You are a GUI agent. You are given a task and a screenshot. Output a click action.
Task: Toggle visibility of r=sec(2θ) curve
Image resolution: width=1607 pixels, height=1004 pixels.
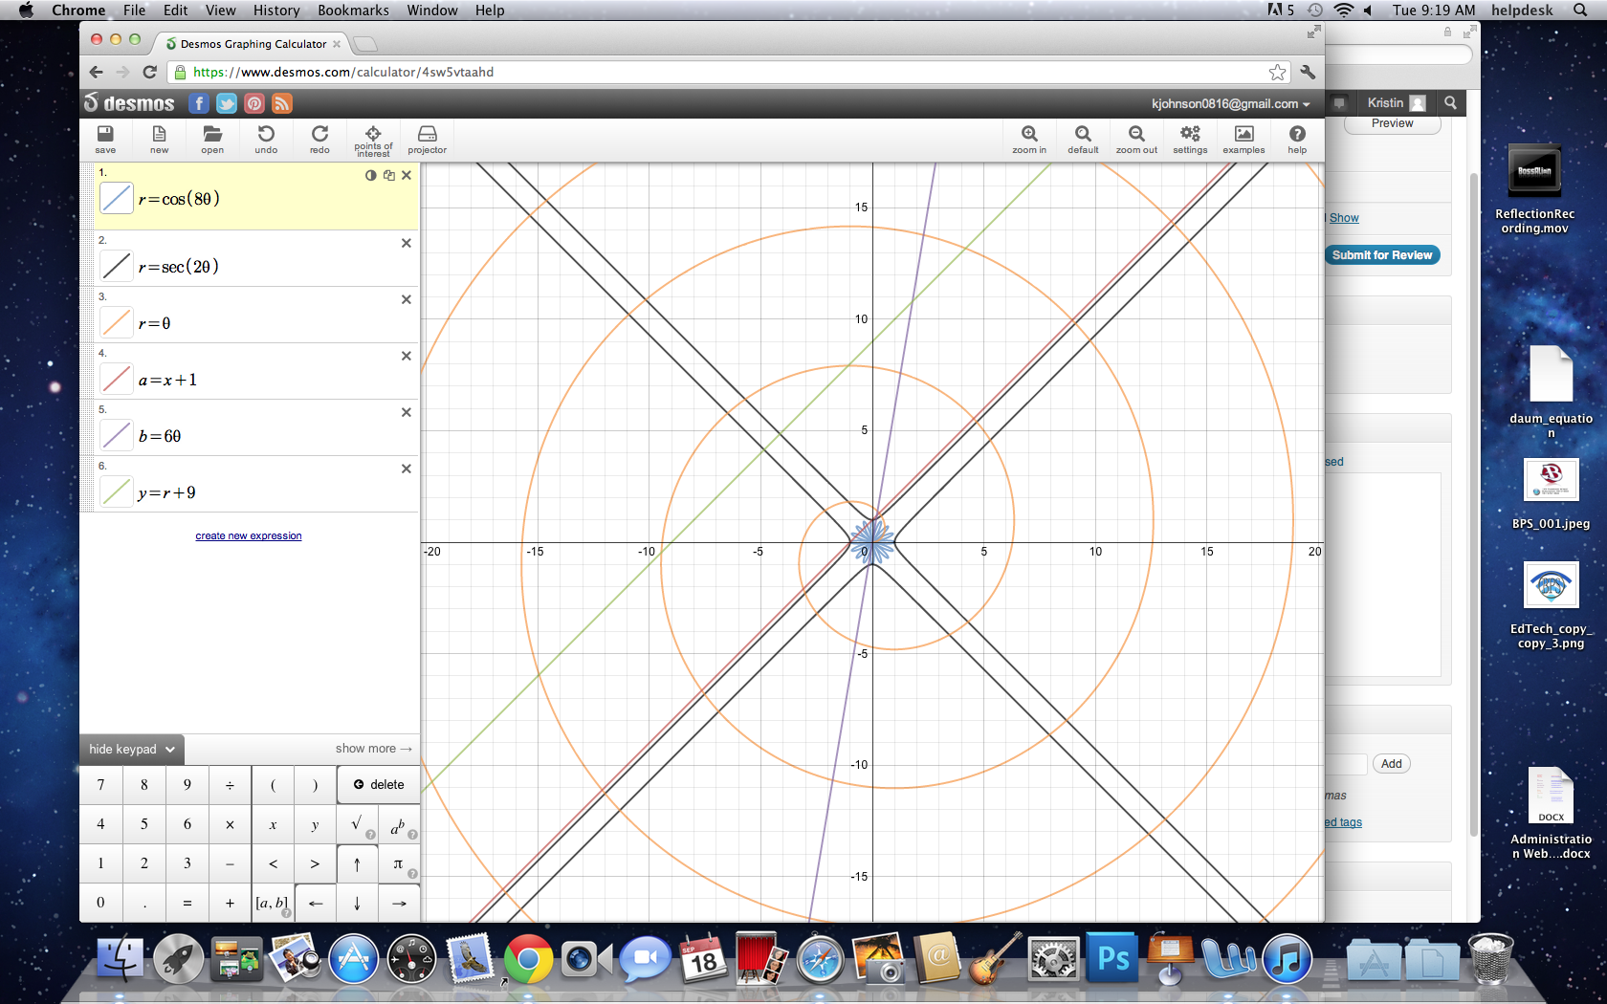click(x=117, y=266)
